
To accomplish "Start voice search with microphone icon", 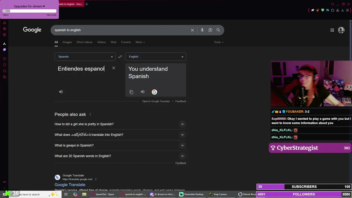I will (x=202, y=30).
